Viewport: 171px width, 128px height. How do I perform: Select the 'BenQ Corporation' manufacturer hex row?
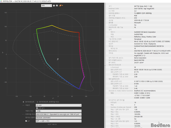[145, 32]
